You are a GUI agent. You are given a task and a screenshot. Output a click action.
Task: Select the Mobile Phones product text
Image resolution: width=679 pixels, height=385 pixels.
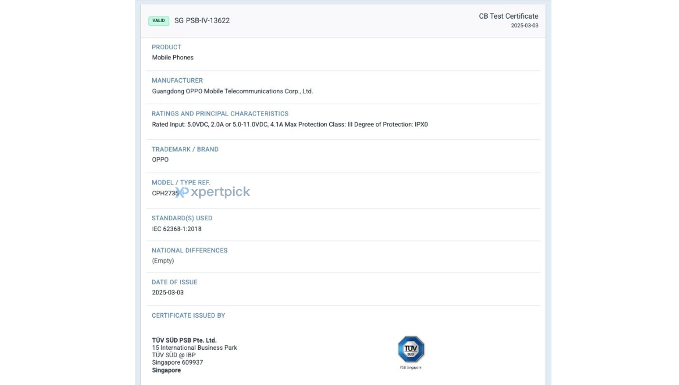[x=173, y=58]
